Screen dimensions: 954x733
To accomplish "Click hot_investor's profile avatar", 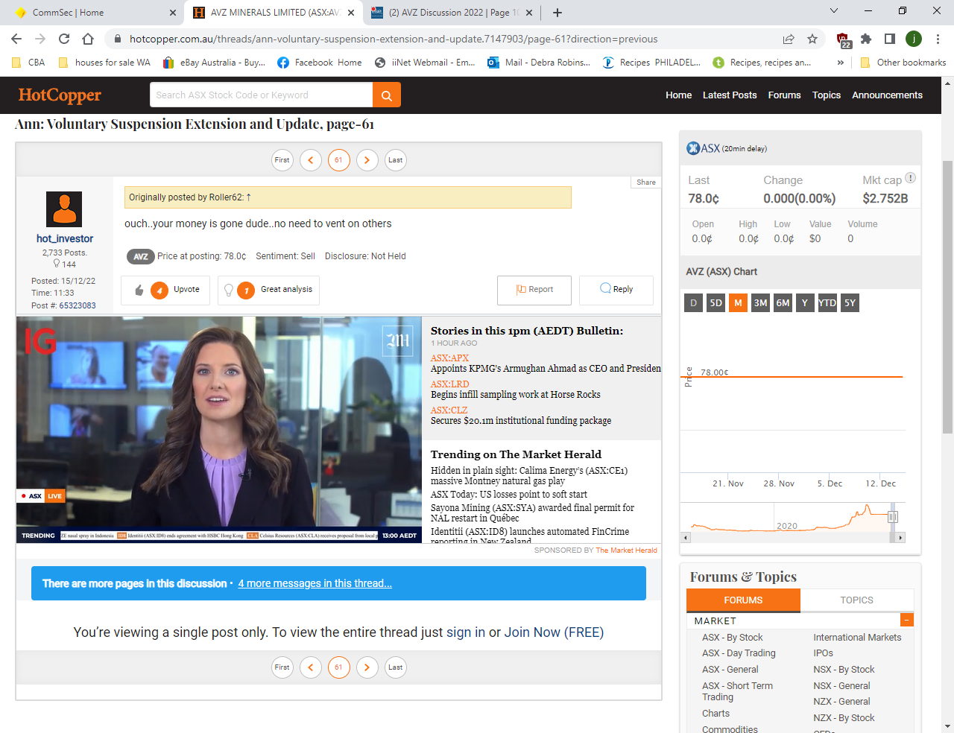I will point(64,209).
